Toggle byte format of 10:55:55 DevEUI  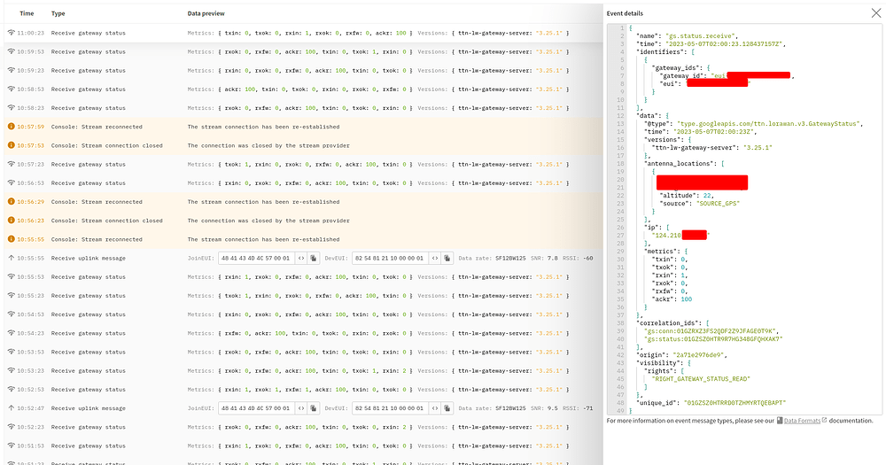(x=436, y=259)
